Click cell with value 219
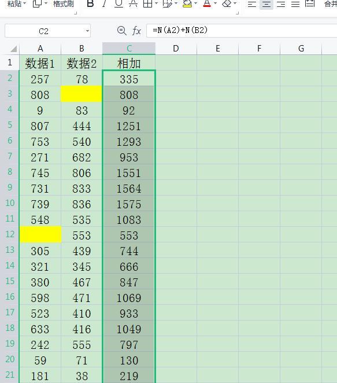This screenshot has height=383, width=337. [129, 375]
